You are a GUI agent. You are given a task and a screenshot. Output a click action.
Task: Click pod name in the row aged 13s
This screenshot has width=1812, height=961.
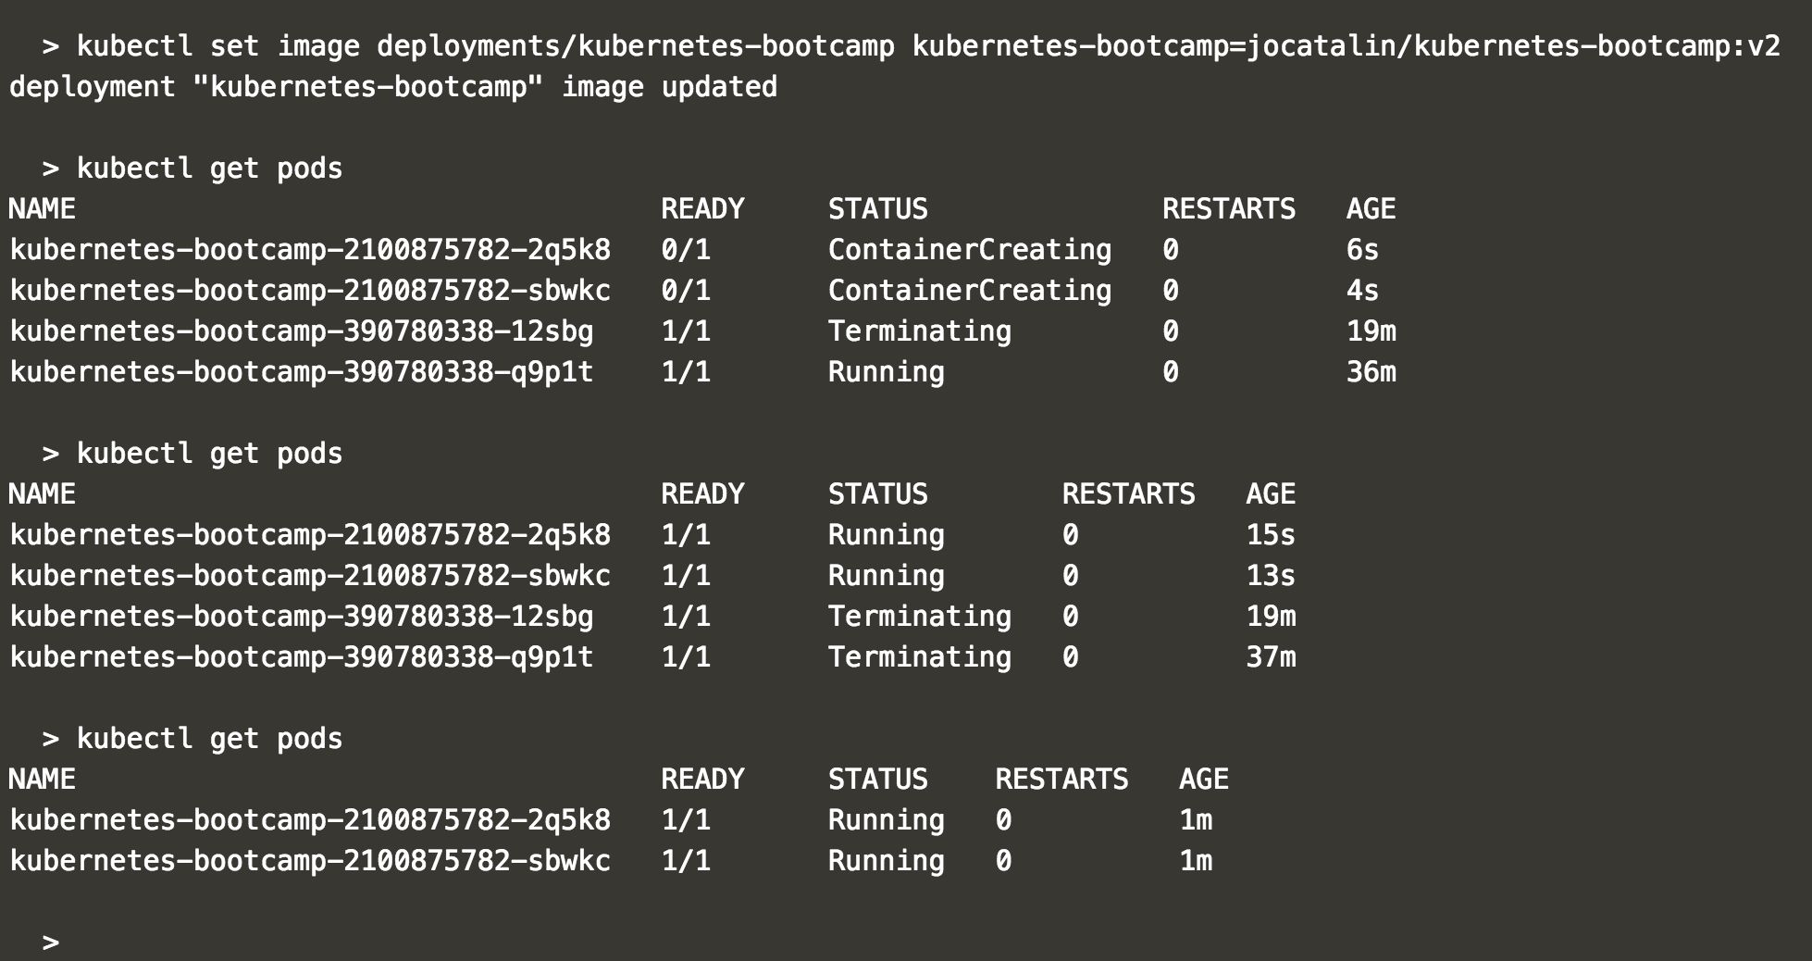(310, 576)
